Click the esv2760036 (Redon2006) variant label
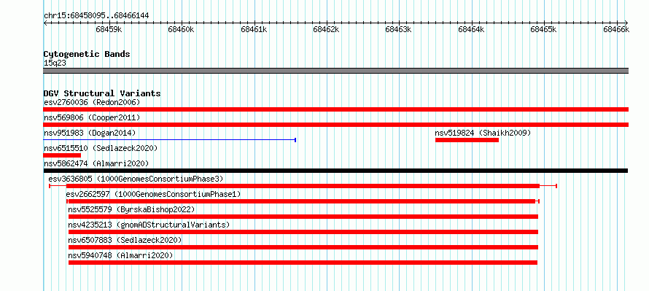This screenshot has width=649, height=291. pyautogui.click(x=92, y=102)
